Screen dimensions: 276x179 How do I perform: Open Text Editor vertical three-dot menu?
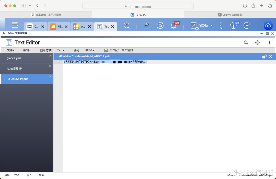click(269, 42)
